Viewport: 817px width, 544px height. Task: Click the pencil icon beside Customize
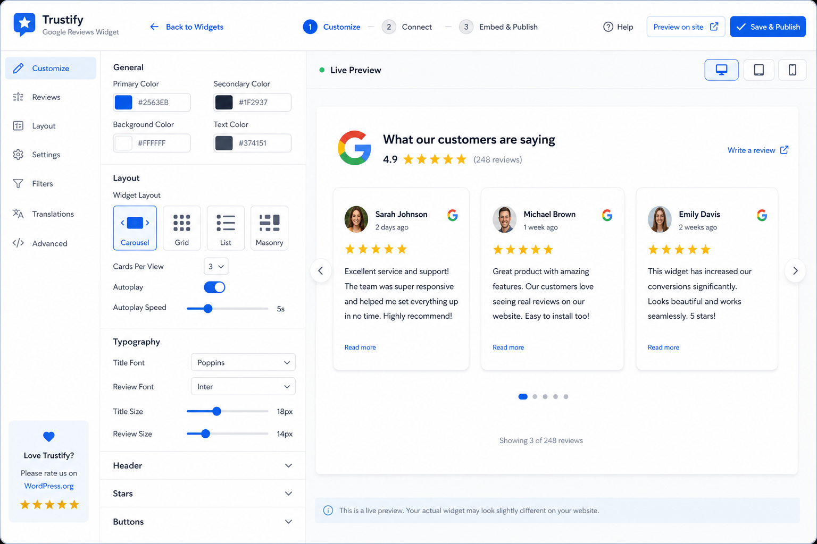18,68
